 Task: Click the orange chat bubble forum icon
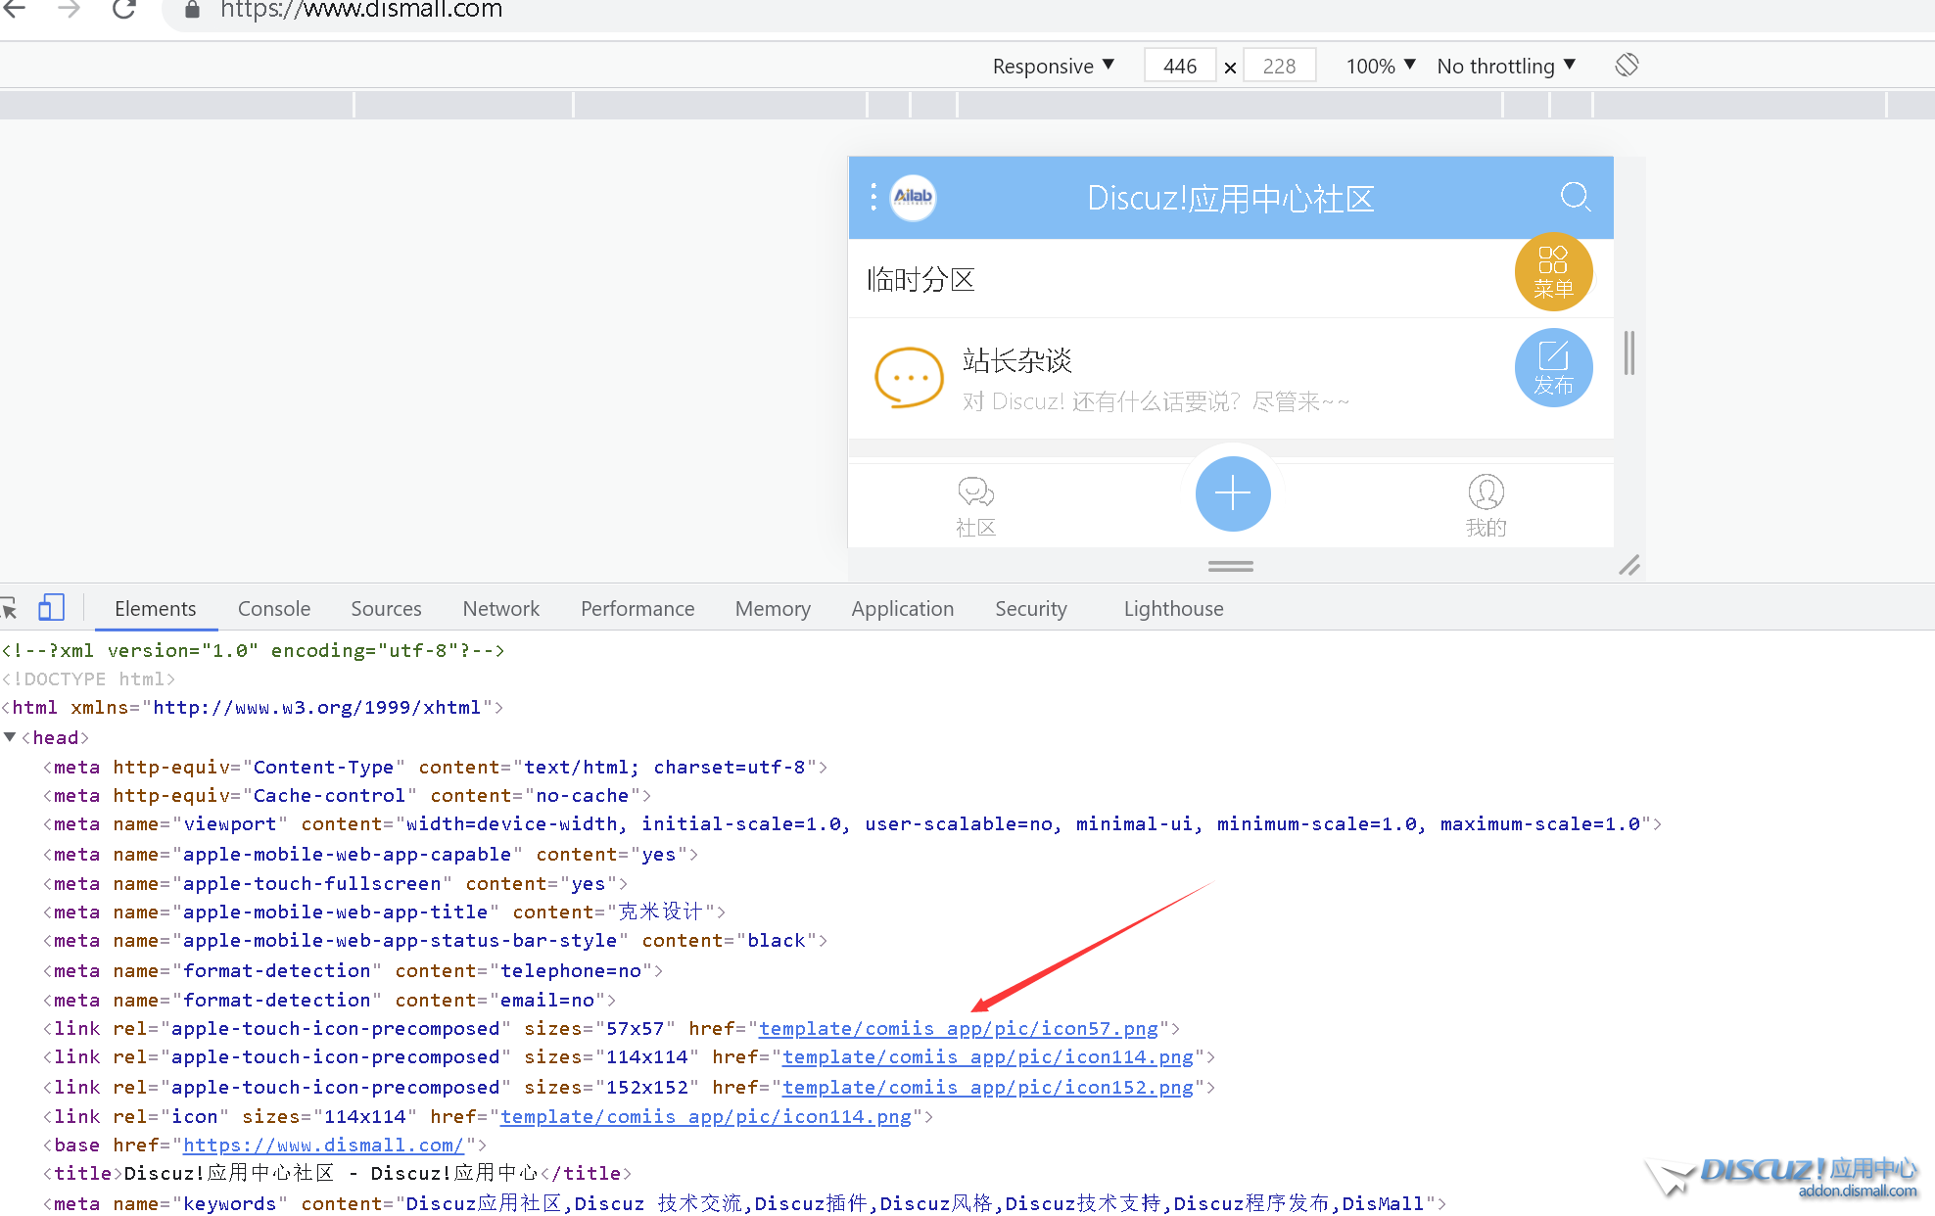coord(909,377)
